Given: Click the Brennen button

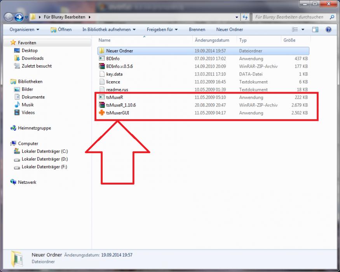Looking at the screenshot, I should [197, 30].
